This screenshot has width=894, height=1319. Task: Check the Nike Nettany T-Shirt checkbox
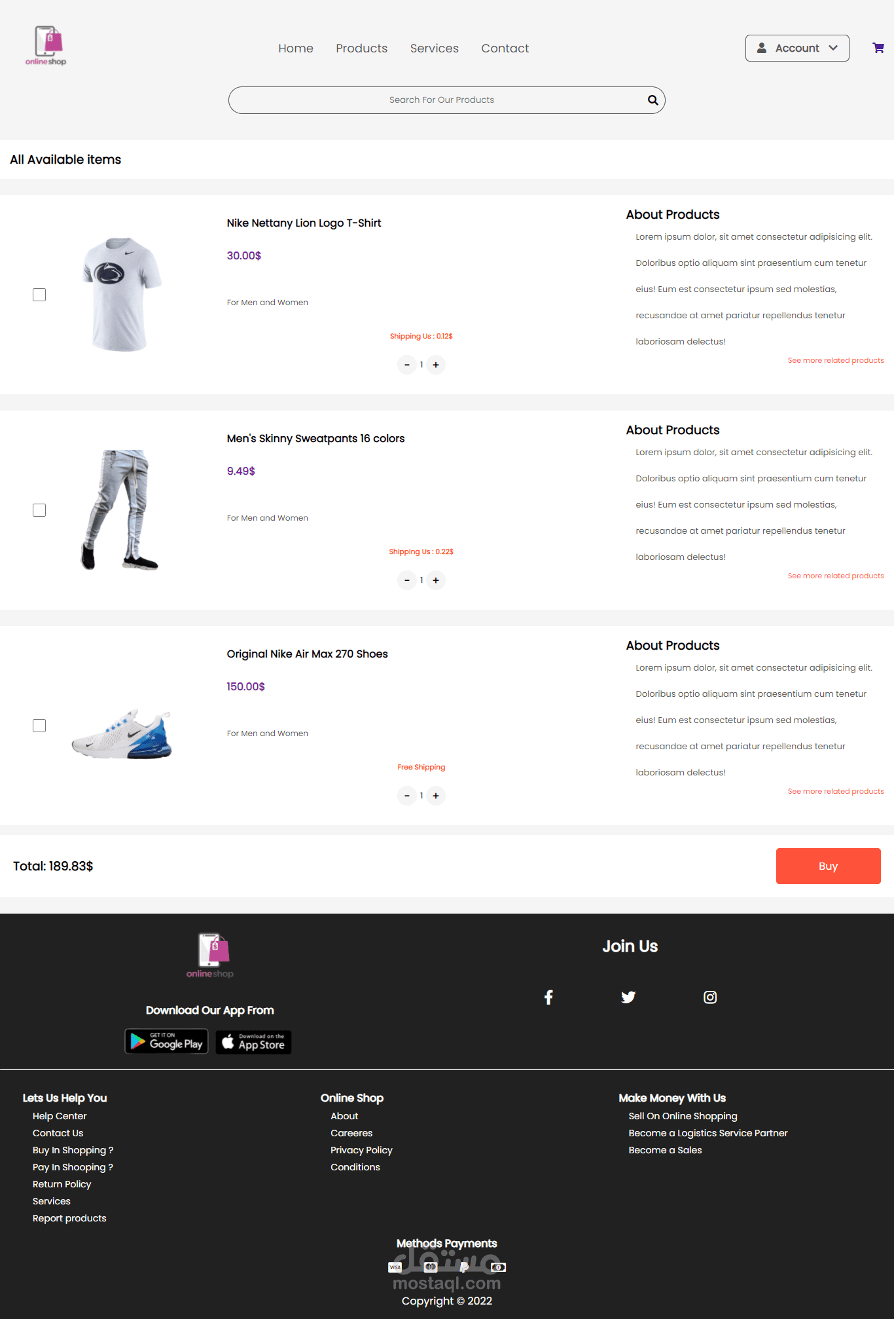(39, 295)
